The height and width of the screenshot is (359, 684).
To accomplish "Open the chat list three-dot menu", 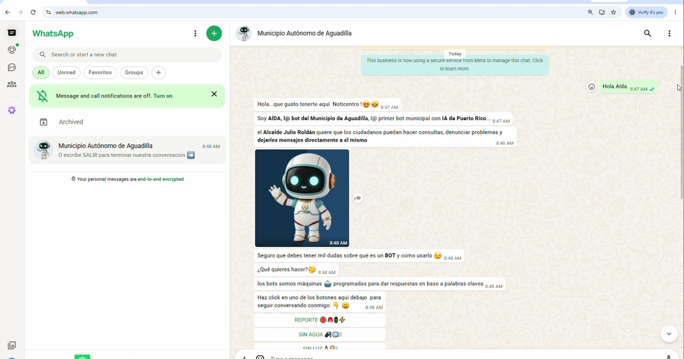I will tap(195, 34).
